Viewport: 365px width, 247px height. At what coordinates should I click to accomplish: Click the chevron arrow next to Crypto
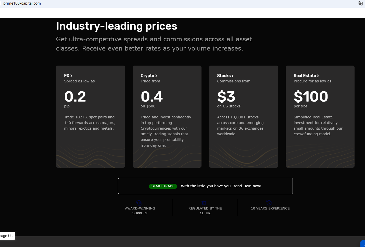tap(156, 76)
